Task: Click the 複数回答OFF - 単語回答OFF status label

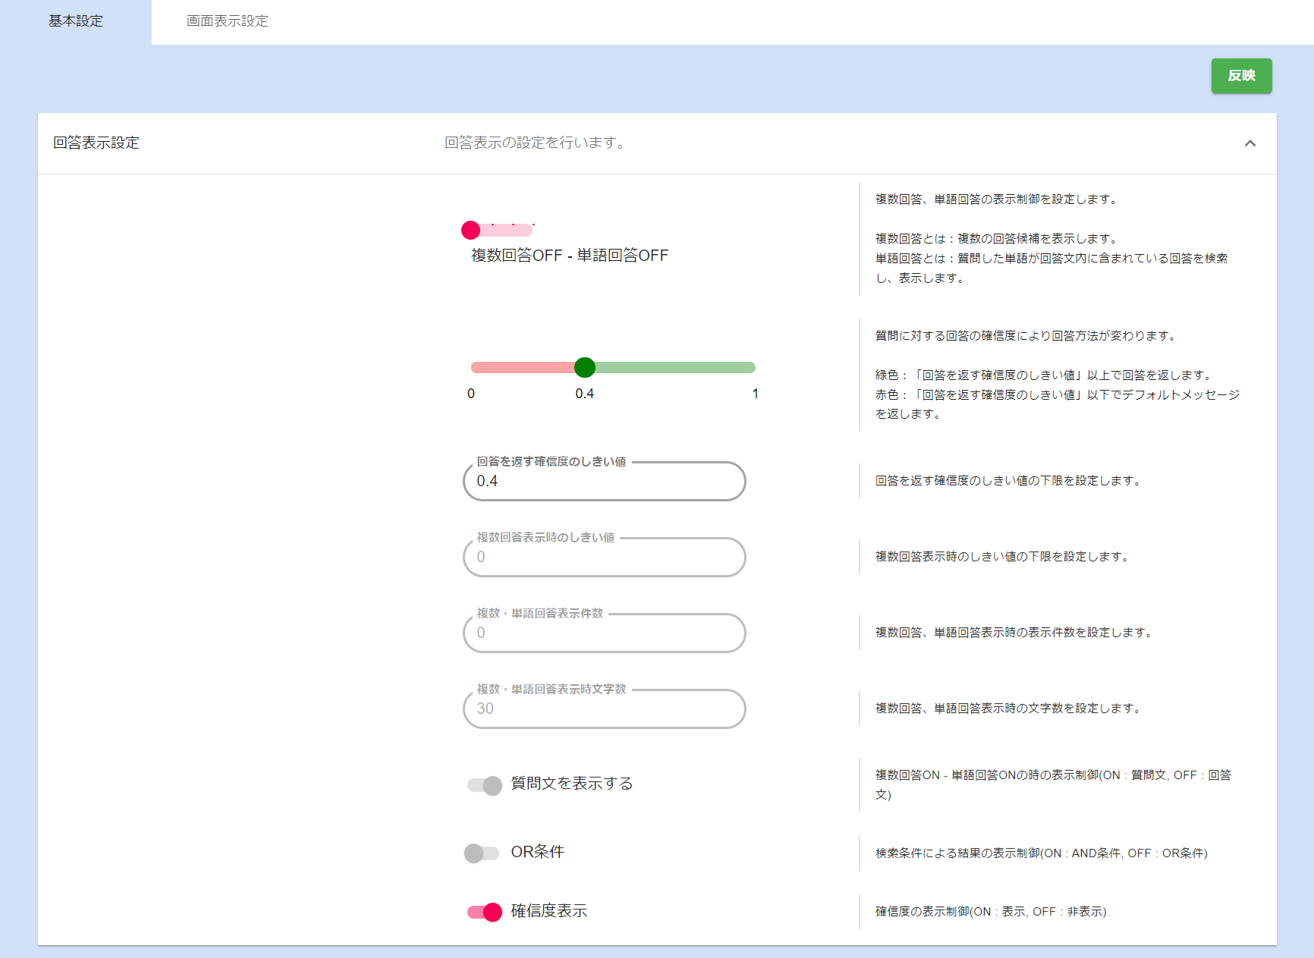Action: 569,256
